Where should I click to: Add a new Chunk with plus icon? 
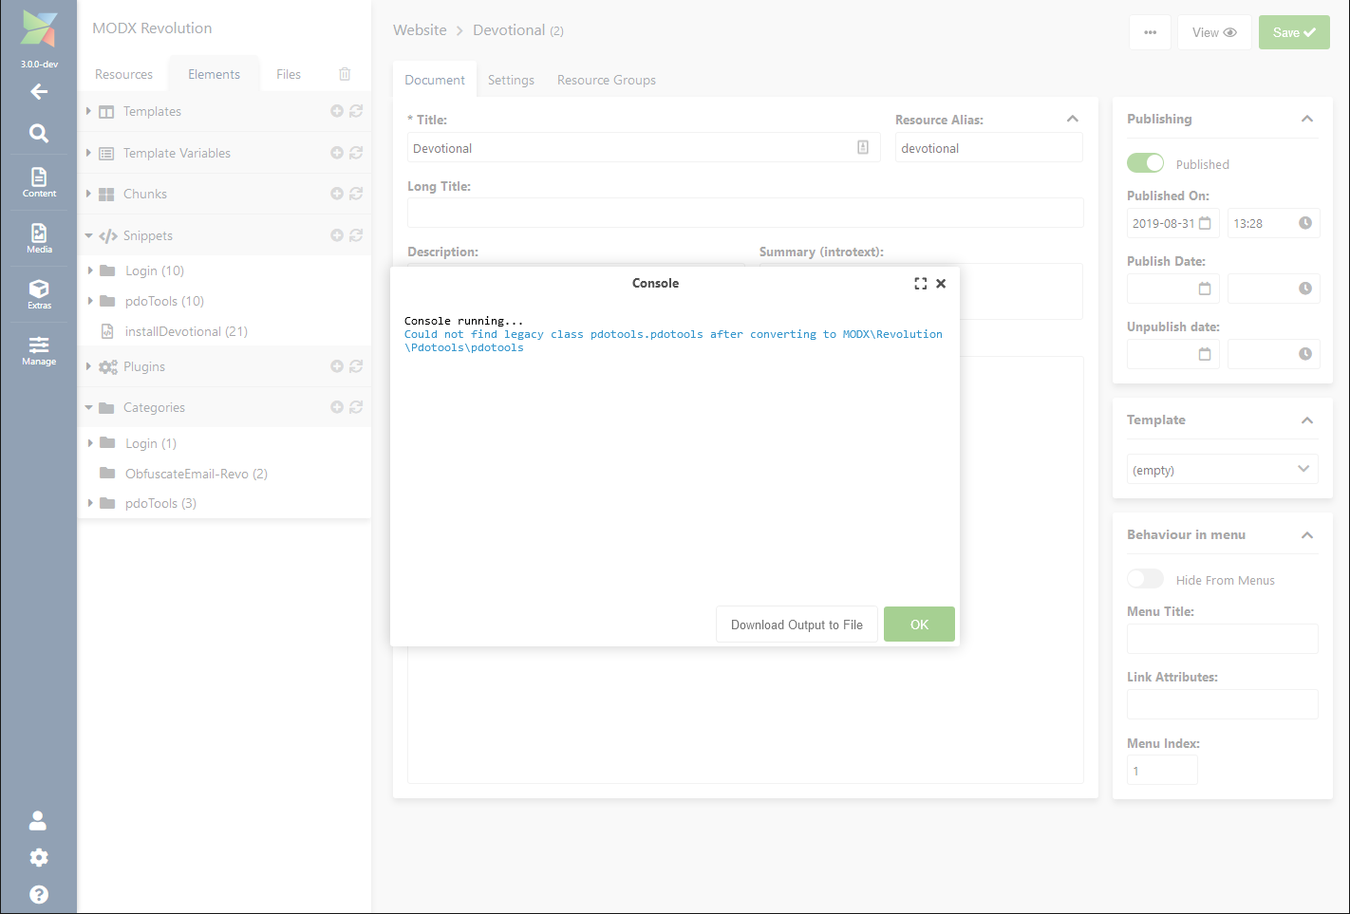pyautogui.click(x=336, y=194)
